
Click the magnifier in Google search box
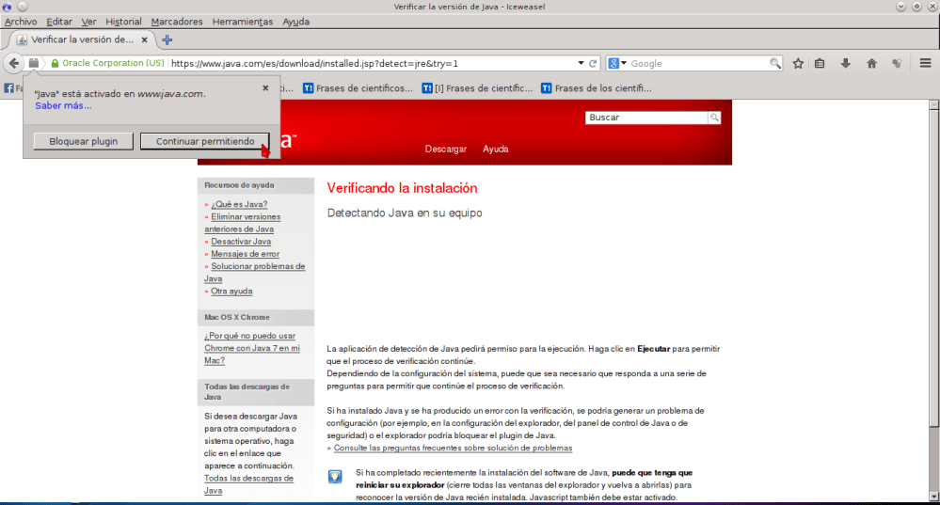[774, 63]
